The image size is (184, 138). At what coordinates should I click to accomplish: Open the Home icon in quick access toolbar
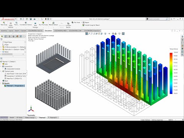21,19
